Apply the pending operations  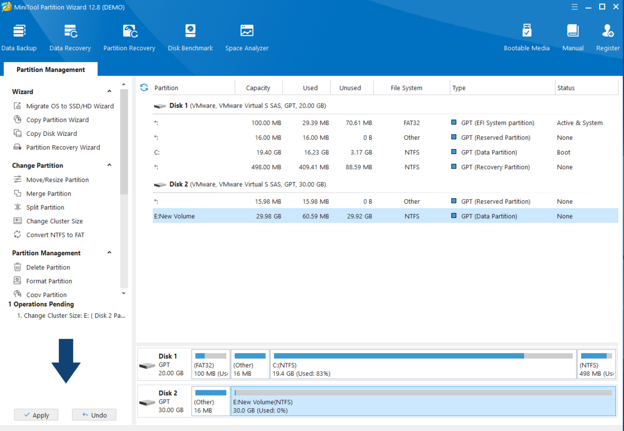(x=36, y=415)
